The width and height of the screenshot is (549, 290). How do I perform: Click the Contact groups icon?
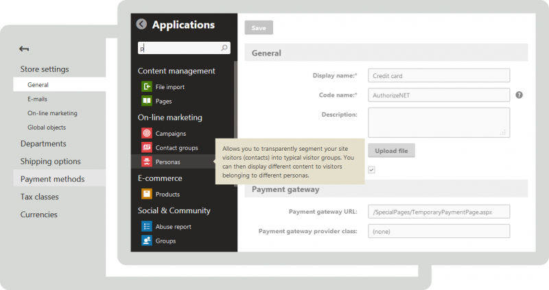[x=147, y=147]
